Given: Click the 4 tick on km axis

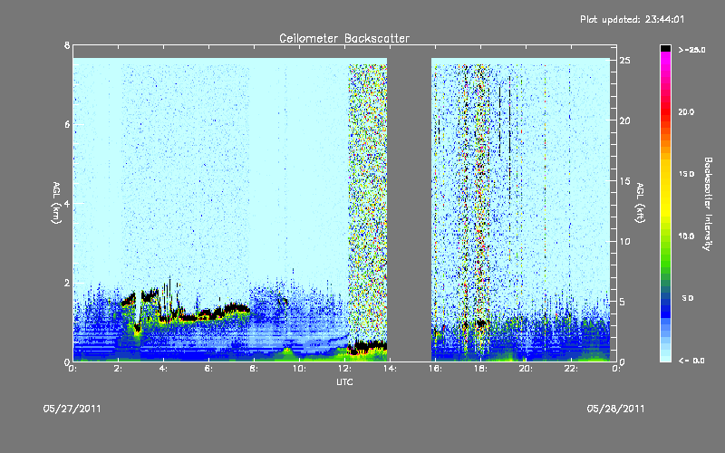Looking at the screenshot, I should click(67, 203).
